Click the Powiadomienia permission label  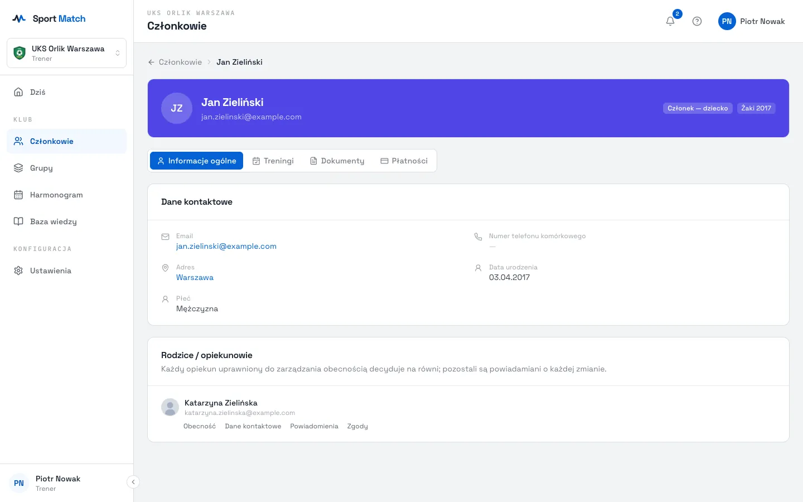(314, 426)
